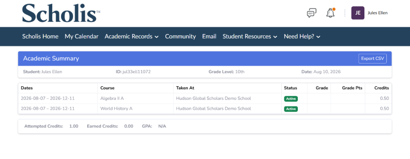This screenshot has width=410, height=159.
Task: Click the Export CSV button
Action: (x=372, y=58)
